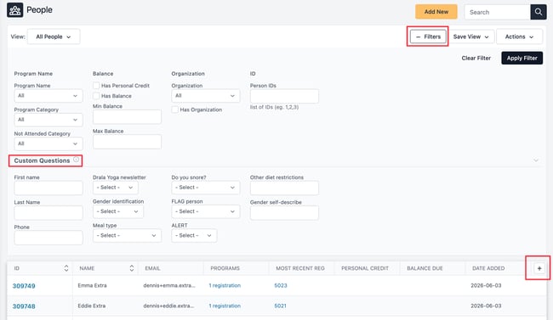Open the FLAG person select
Screen dimensions: 553x320
pyautogui.click(x=206, y=211)
